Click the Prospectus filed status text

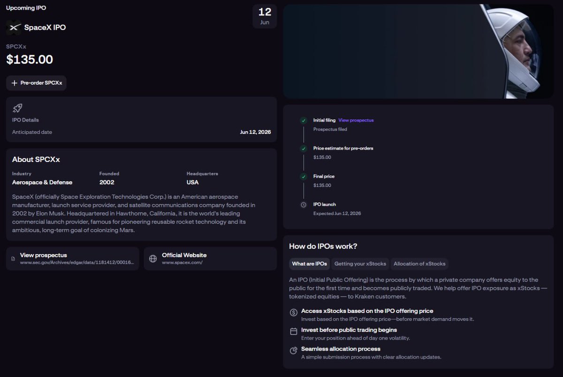pyautogui.click(x=330, y=129)
